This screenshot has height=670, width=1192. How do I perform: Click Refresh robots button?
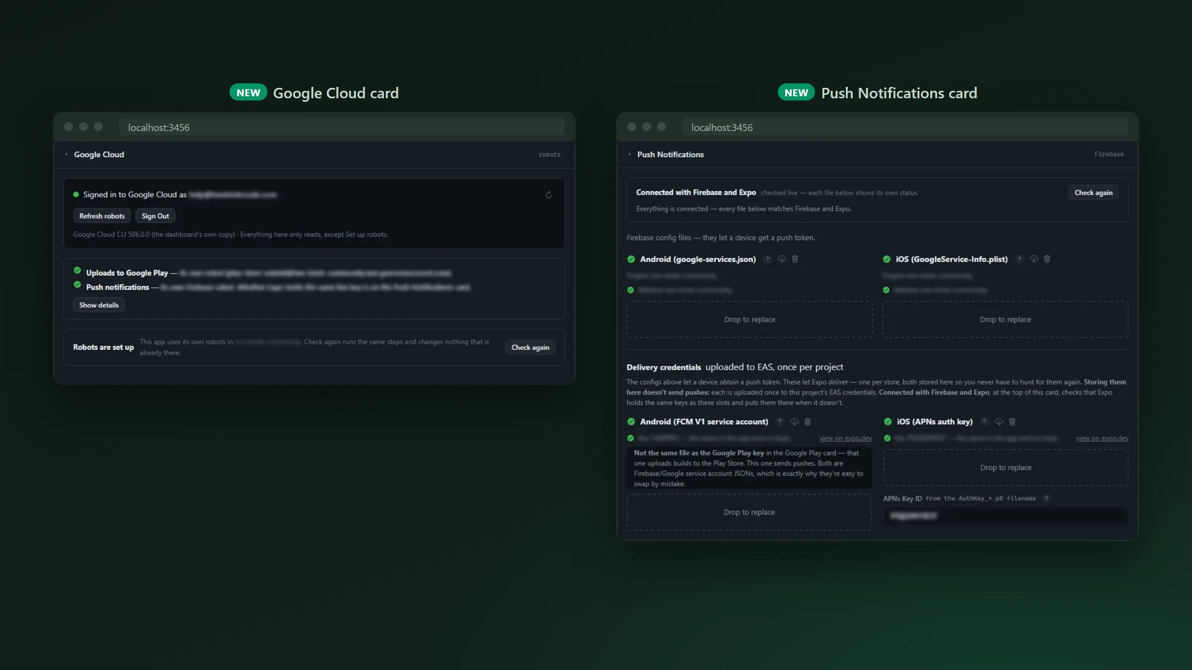pos(102,216)
